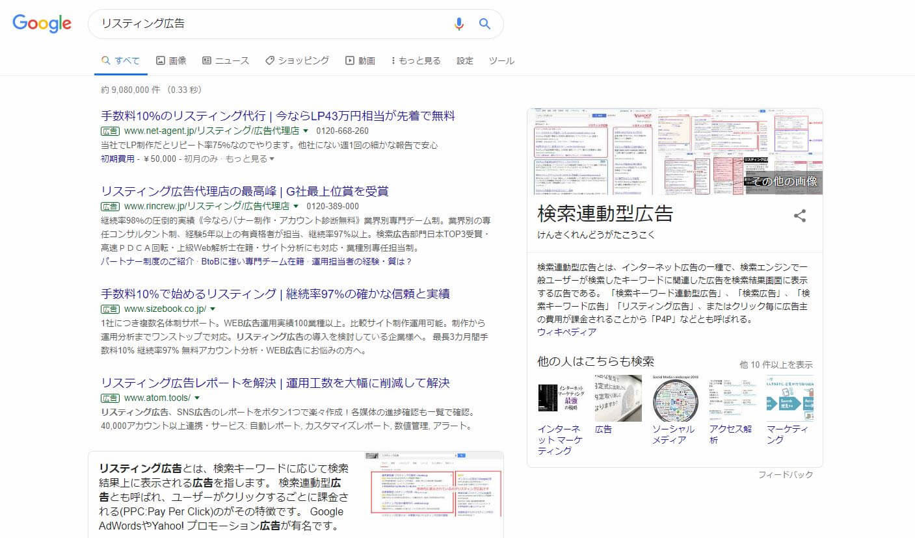The height and width of the screenshot is (538, 915).
Task: Open 設定 in search options
Action: (x=465, y=60)
